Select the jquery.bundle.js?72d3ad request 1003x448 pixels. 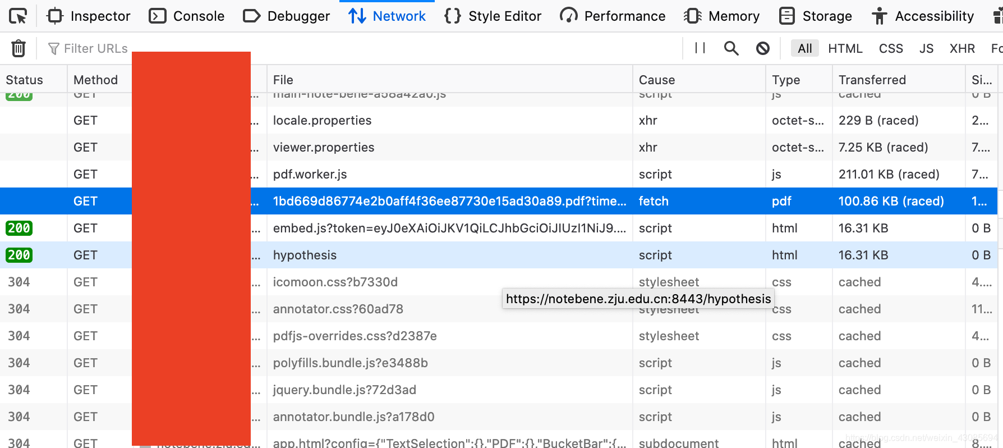499,390
